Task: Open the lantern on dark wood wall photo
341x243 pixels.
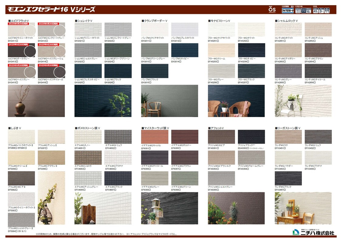Action: pos(169,208)
